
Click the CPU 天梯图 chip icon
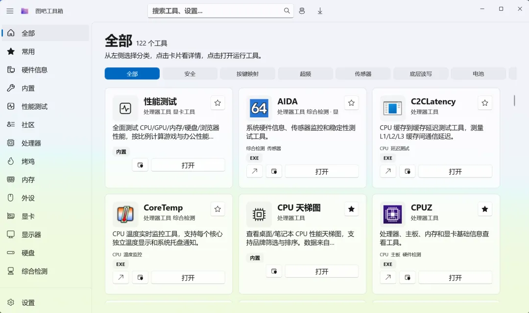[x=259, y=214]
